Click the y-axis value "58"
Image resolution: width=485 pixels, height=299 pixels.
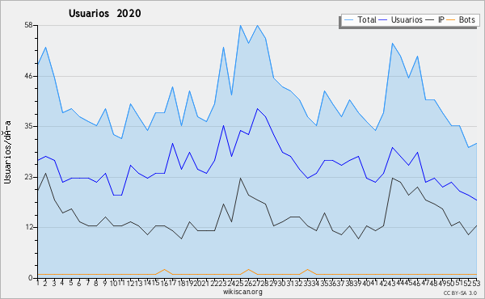[28, 25]
